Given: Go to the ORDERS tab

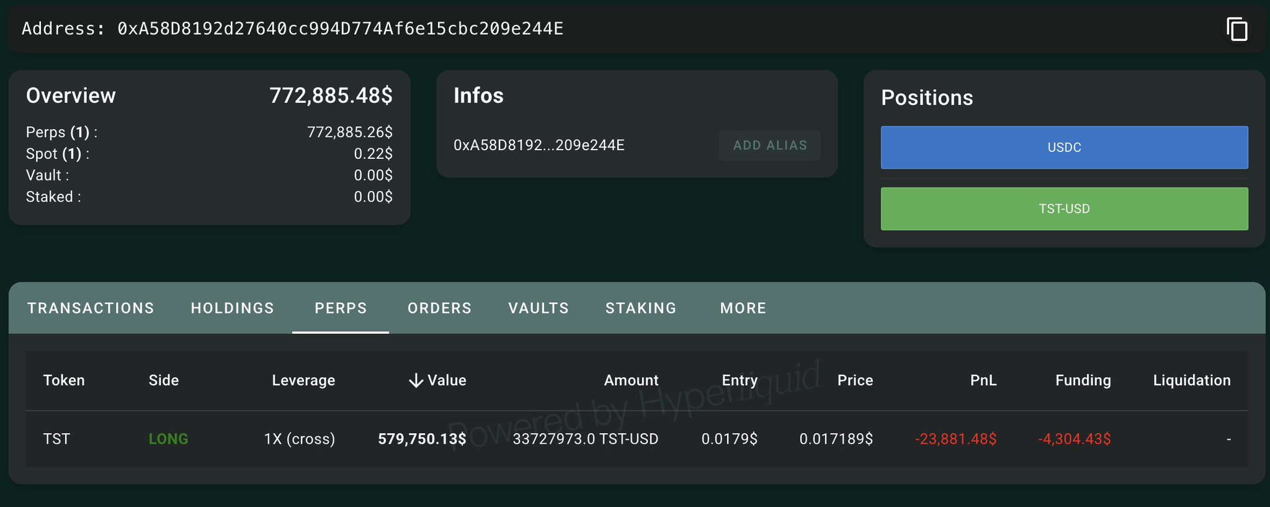Looking at the screenshot, I should pos(439,308).
